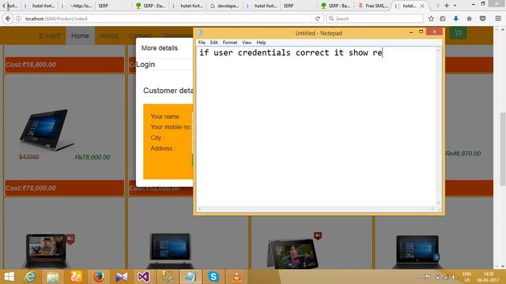Open a new tab with plus icon
Image resolution: width=506 pixels, height=284 pixels.
click(x=447, y=6)
